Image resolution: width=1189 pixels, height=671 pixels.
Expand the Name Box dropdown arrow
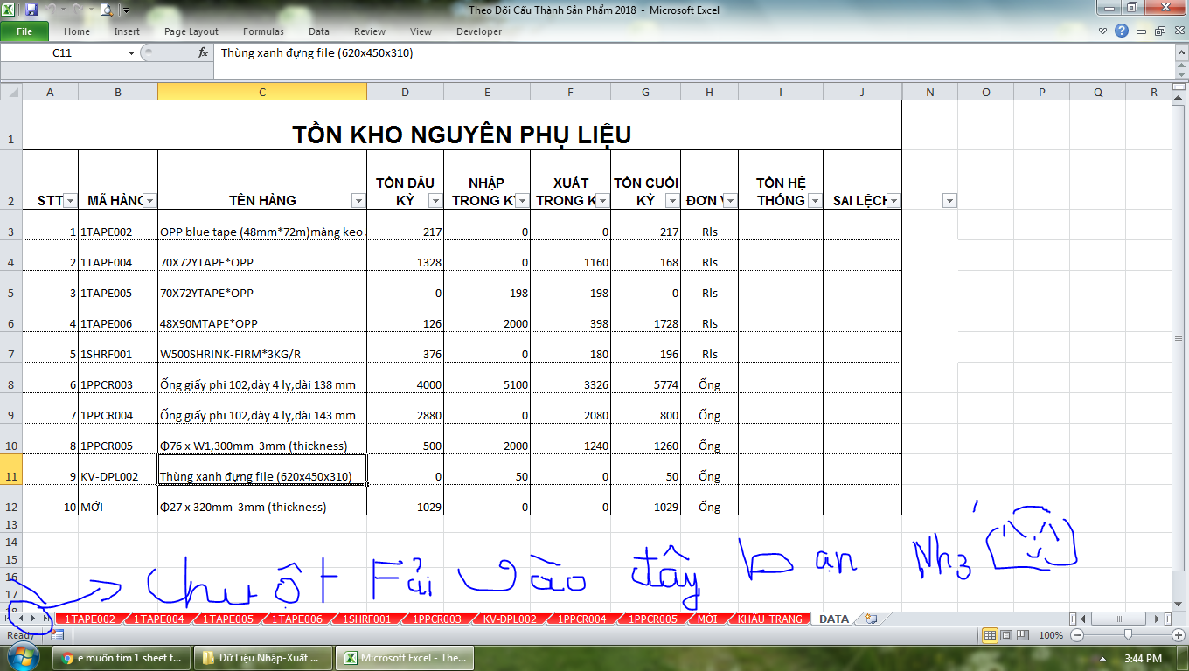click(x=132, y=52)
